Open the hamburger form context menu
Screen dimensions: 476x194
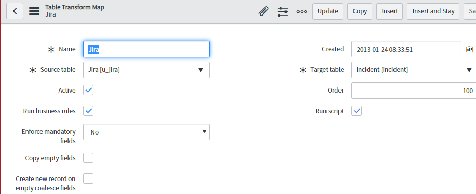click(x=34, y=11)
